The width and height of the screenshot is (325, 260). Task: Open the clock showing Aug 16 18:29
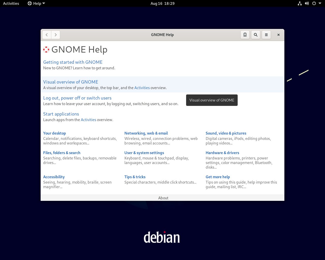pos(162,4)
